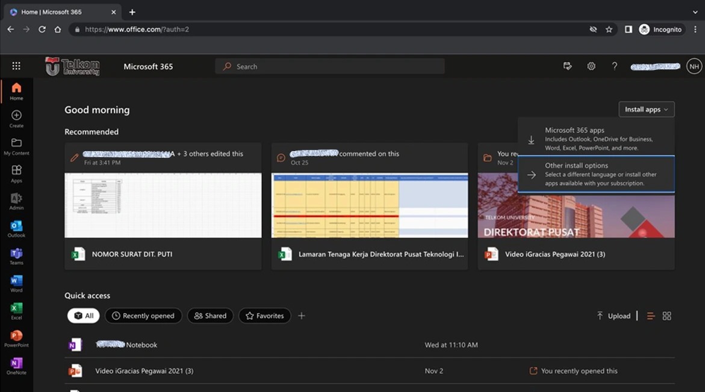The width and height of the screenshot is (705, 392).
Task: Click the browser home icon
Action: [58, 30]
